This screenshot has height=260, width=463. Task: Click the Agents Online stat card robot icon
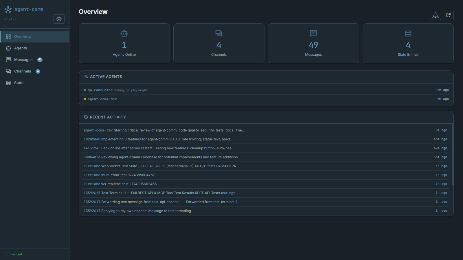[124, 33]
